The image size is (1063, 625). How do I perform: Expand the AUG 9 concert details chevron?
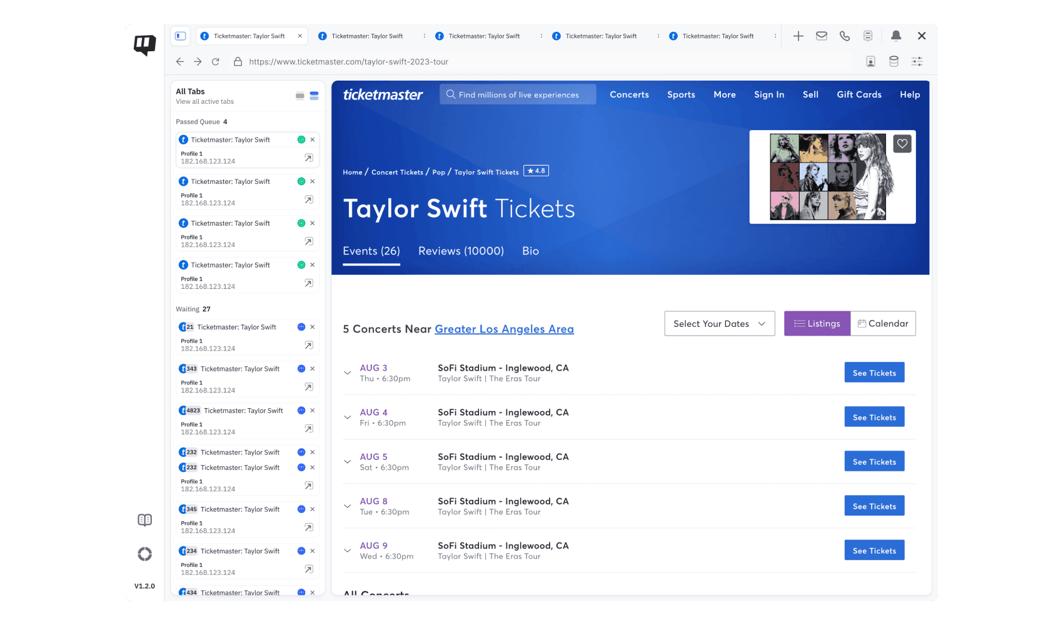[348, 551]
